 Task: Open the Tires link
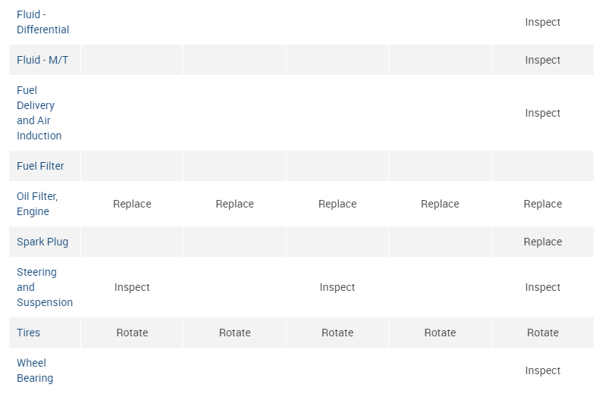click(x=29, y=333)
